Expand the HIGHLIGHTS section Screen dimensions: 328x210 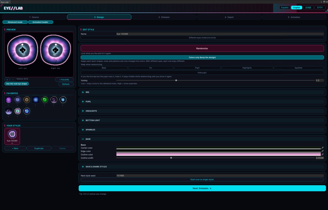coord(202,111)
